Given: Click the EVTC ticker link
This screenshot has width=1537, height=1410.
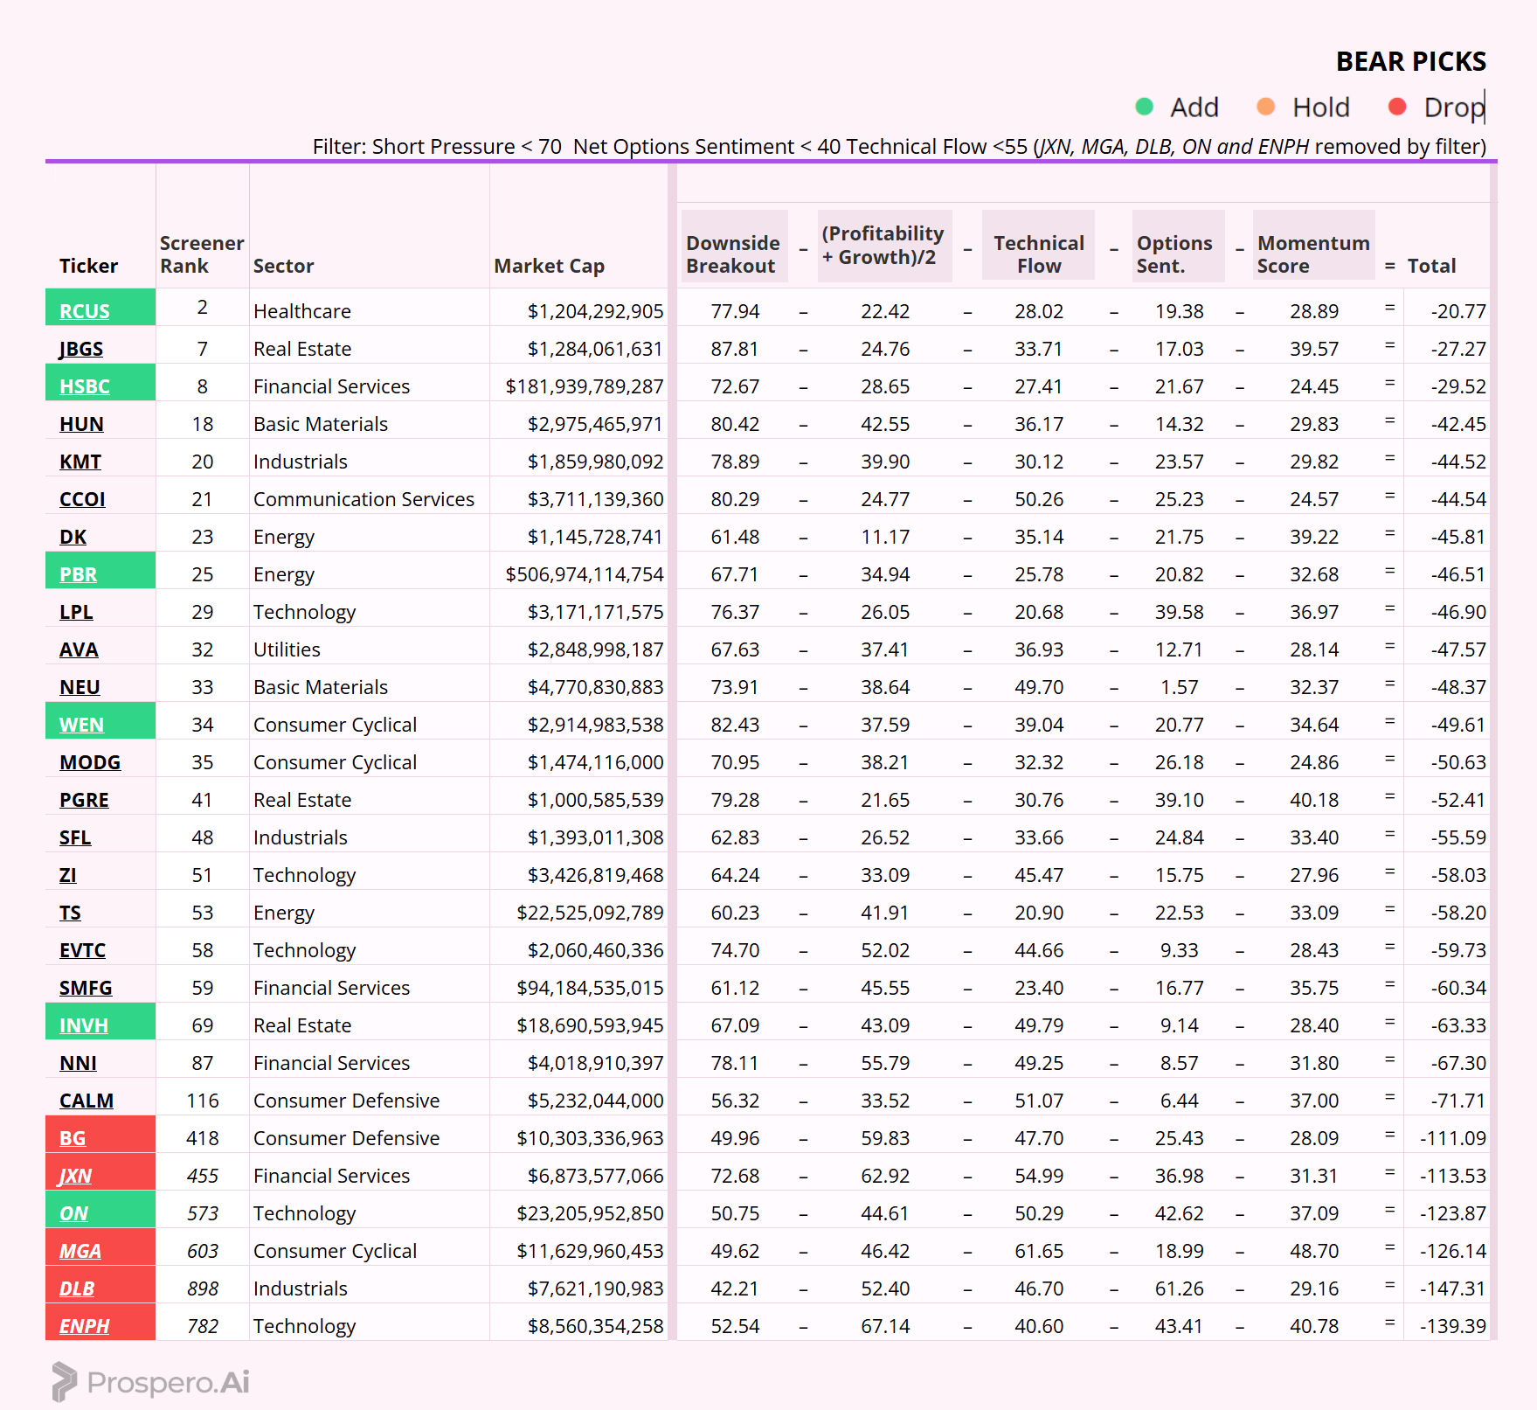Looking at the screenshot, I should [x=82, y=950].
